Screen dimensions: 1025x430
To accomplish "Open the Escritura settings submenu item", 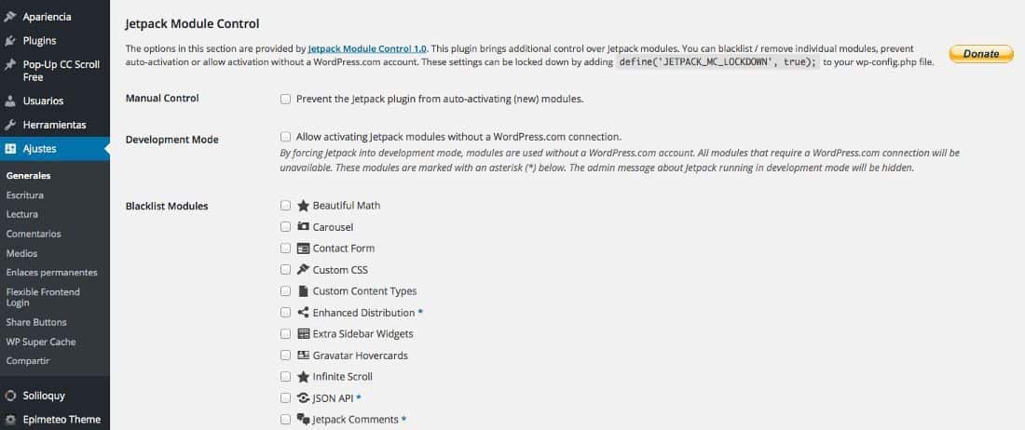I will click(x=25, y=195).
